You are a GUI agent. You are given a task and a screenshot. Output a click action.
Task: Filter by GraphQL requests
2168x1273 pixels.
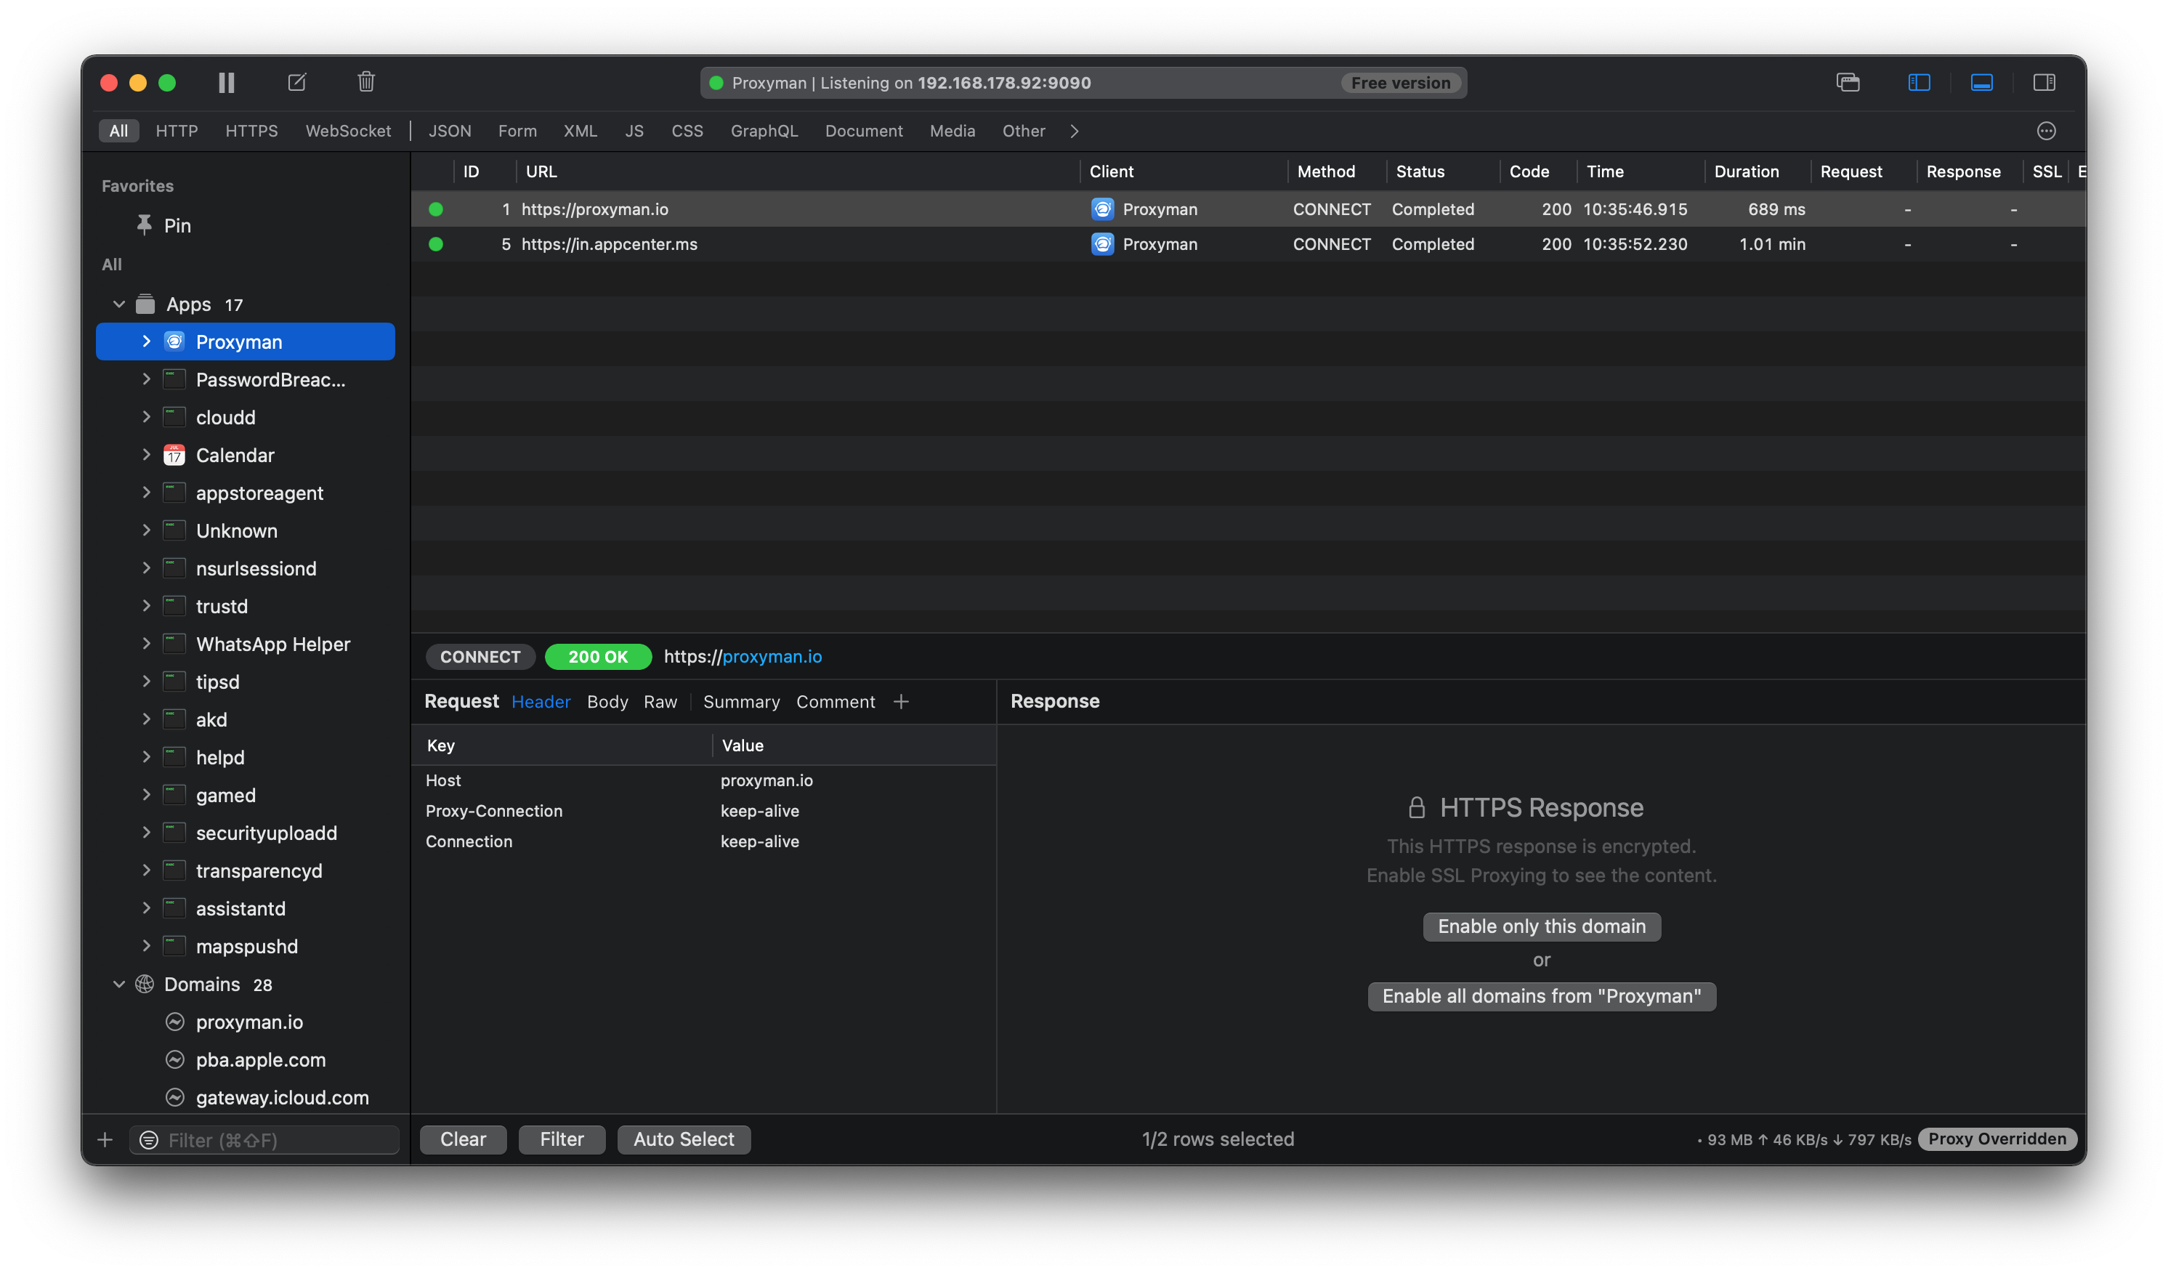[764, 131]
